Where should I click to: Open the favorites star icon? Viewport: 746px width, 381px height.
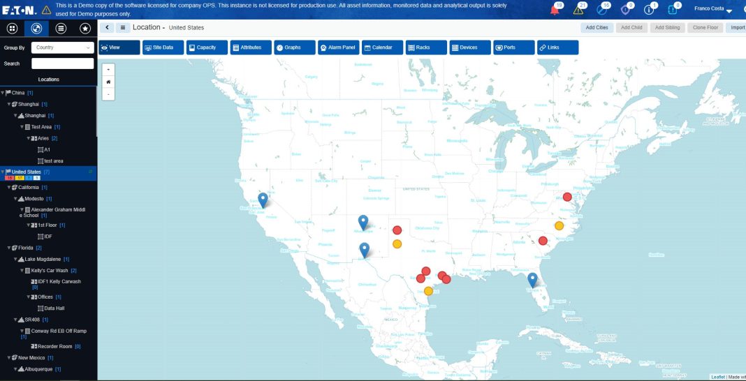point(85,29)
